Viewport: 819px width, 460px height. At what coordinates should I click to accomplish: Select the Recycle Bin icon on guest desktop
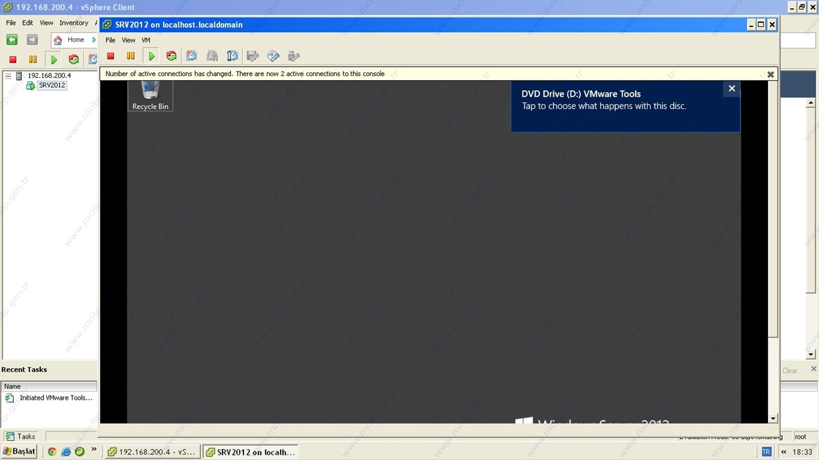point(150,96)
